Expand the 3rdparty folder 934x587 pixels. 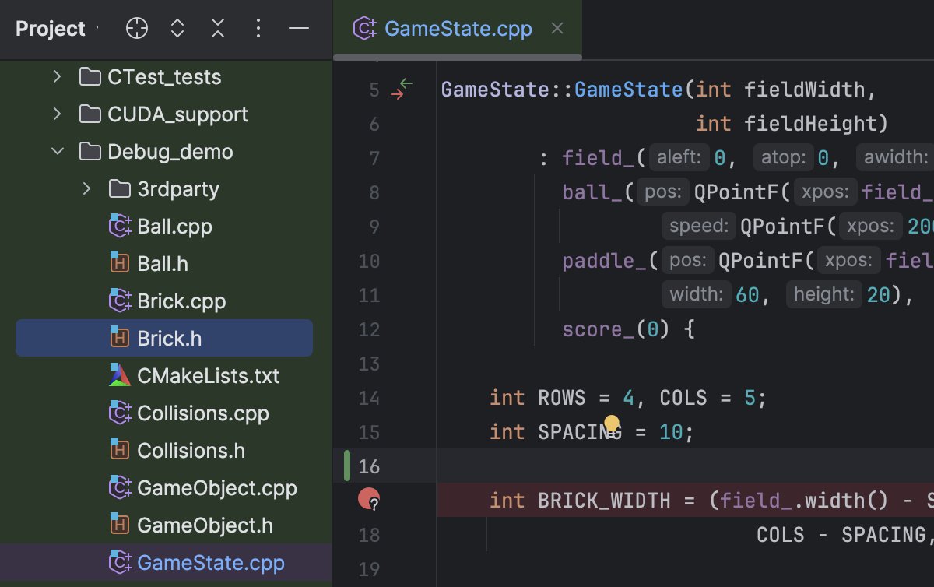point(86,189)
